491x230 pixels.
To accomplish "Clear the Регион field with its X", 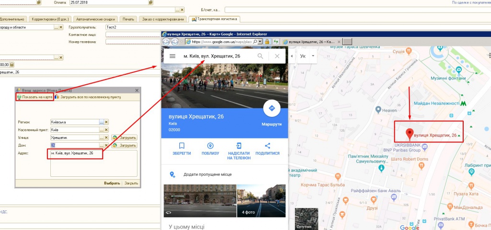I will click(106, 122).
